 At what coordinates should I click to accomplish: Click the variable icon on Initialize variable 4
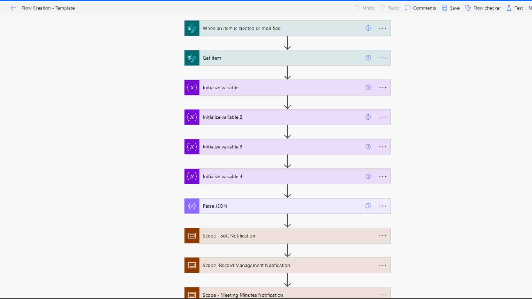pos(192,176)
